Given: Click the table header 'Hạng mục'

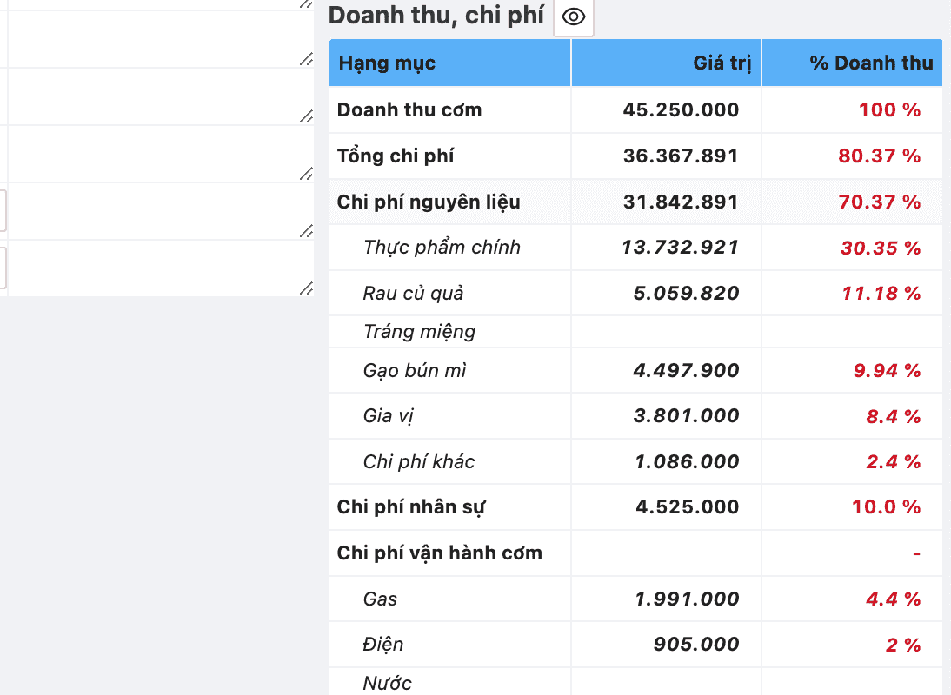Looking at the screenshot, I should 386,63.
